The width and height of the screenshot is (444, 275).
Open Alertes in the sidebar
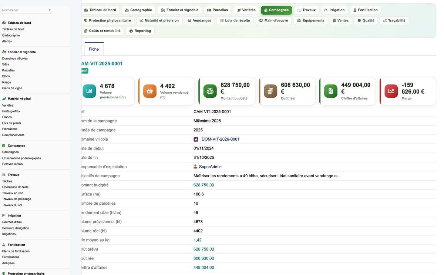7,41
